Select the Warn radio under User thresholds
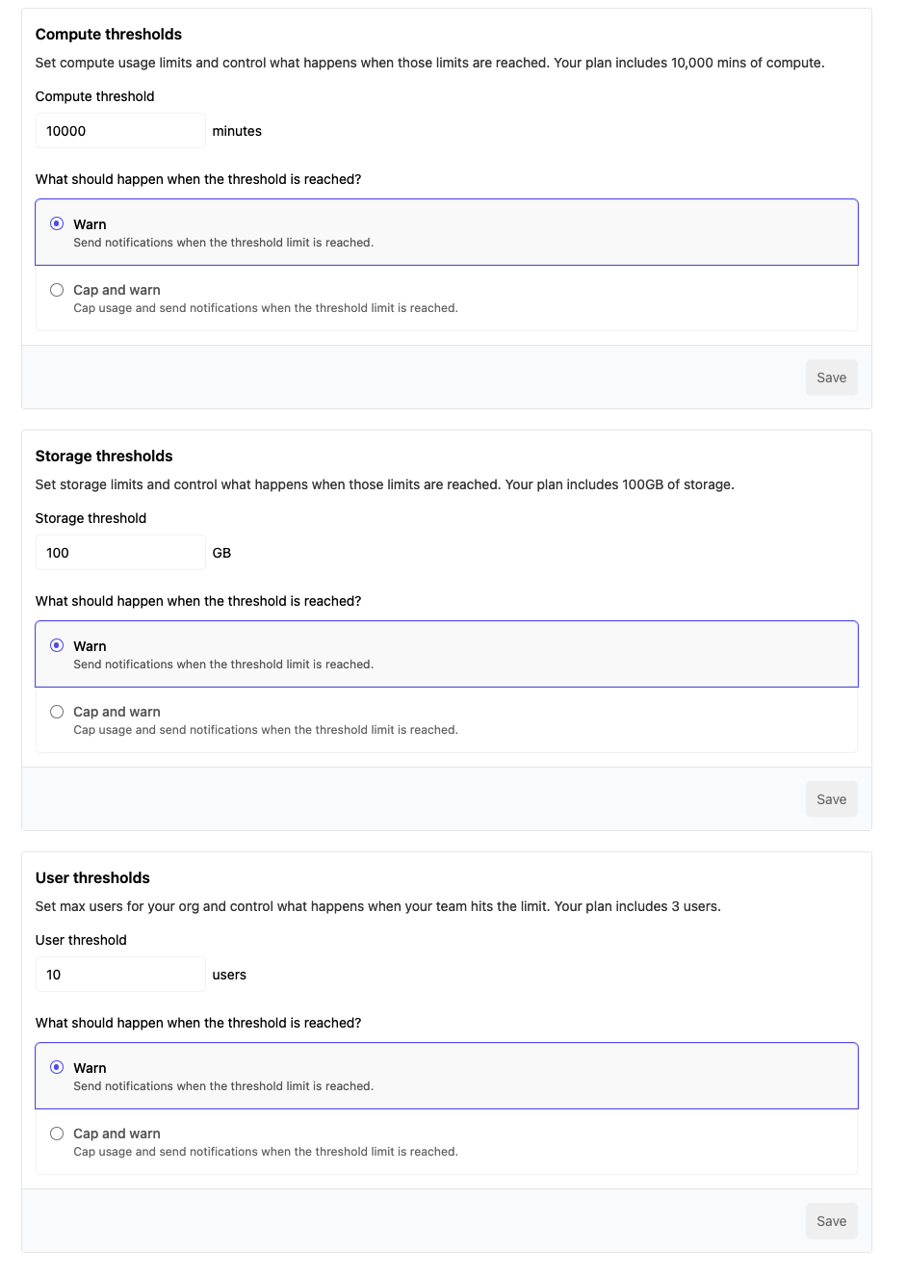The width and height of the screenshot is (907, 1277). (x=57, y=1067)
